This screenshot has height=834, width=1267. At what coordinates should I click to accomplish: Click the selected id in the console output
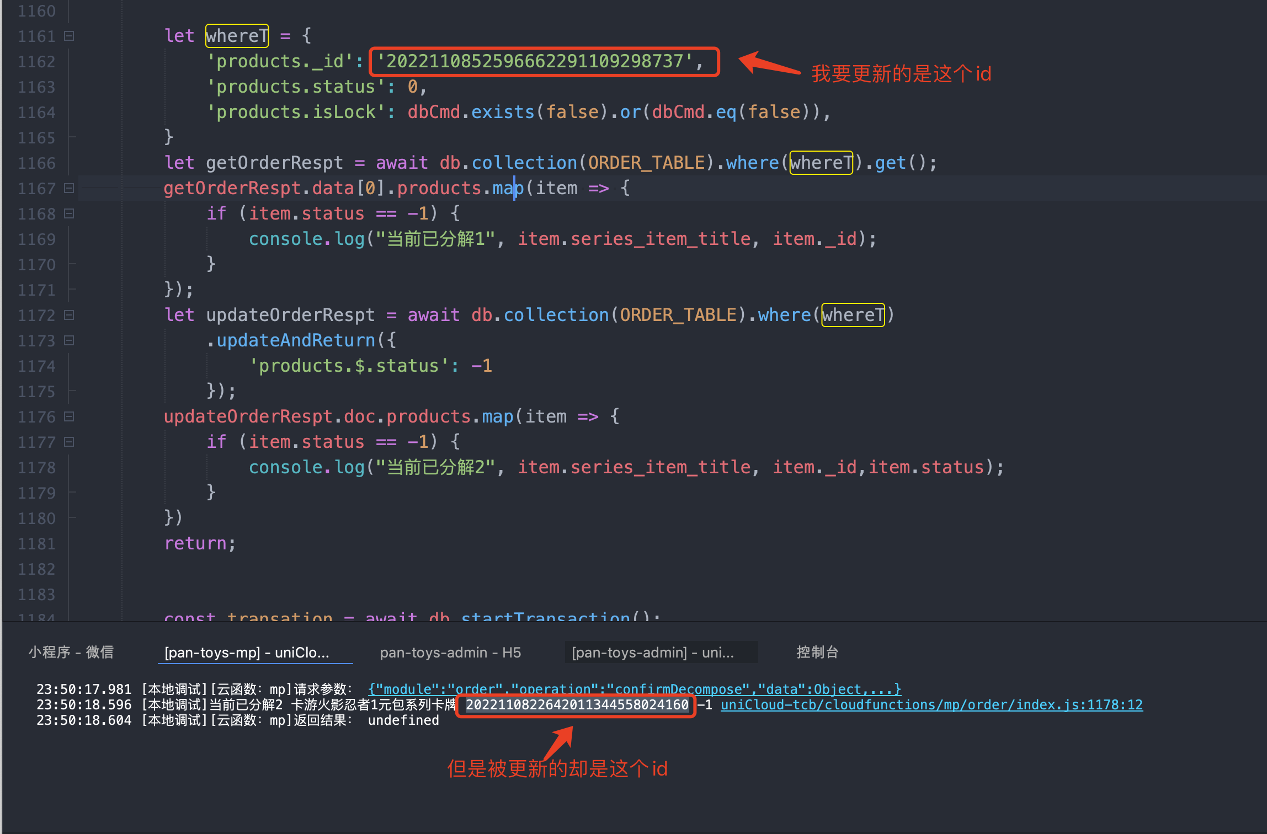tap(577, 705)
